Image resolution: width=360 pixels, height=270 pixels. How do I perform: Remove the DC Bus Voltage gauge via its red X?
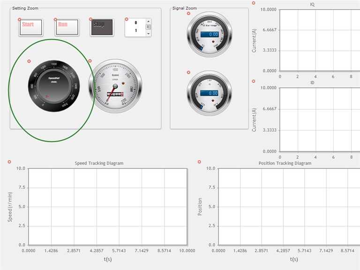click(188, 14)
